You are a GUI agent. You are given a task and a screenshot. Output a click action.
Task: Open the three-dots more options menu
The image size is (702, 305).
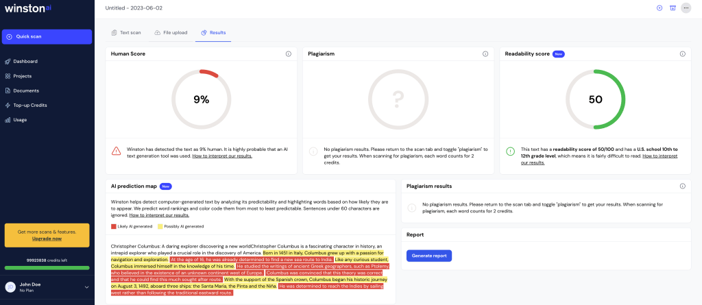coord(686,8)
